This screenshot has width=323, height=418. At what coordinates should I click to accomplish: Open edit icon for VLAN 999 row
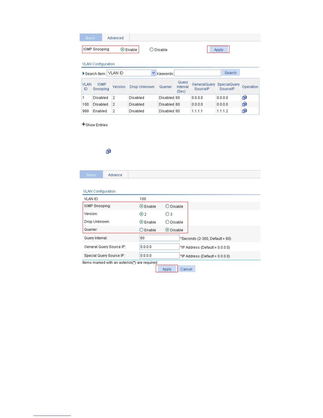coord(244,111)
